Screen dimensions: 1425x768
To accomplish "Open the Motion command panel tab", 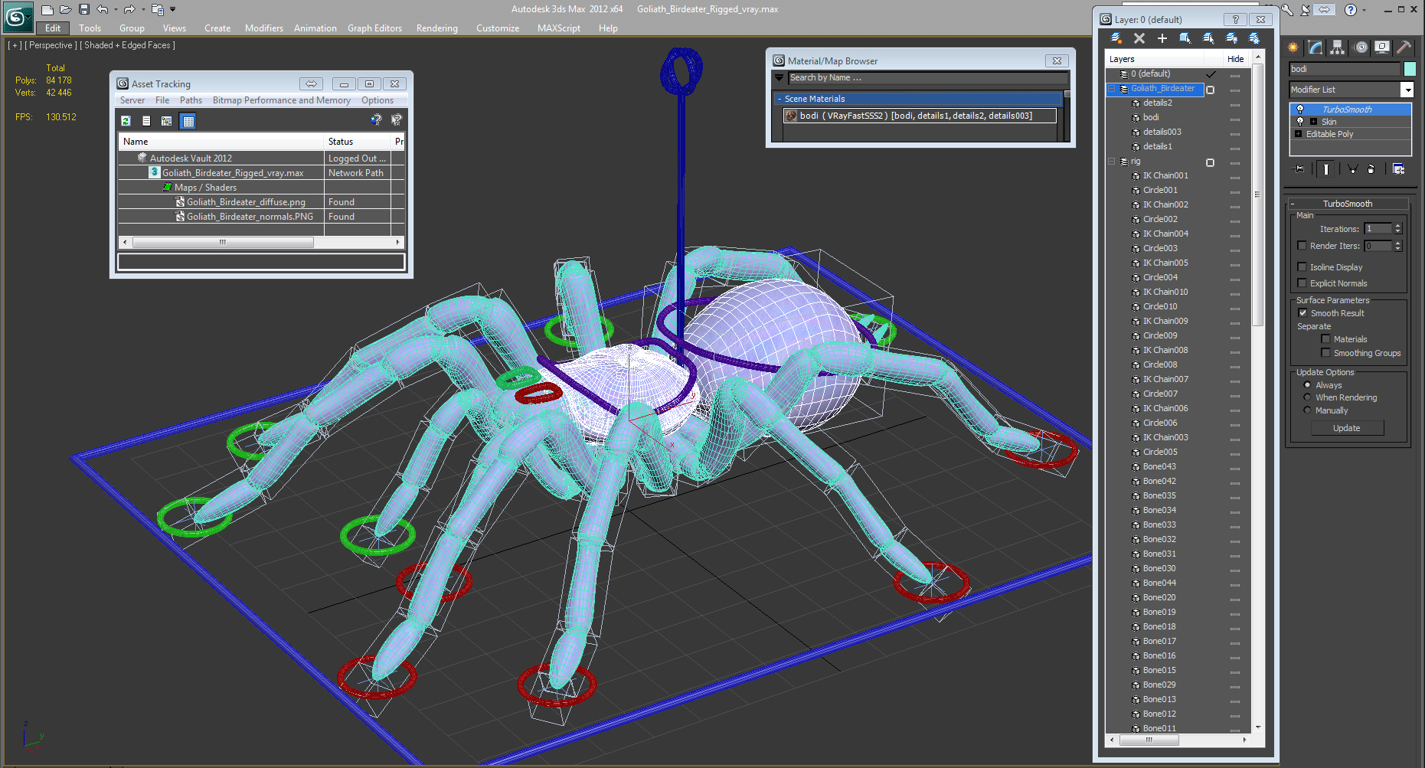I will coord(1360,47).
